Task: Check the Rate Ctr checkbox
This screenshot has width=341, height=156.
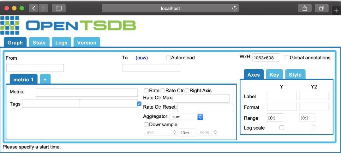Action: pyautogui.click(x=163, y=90)
